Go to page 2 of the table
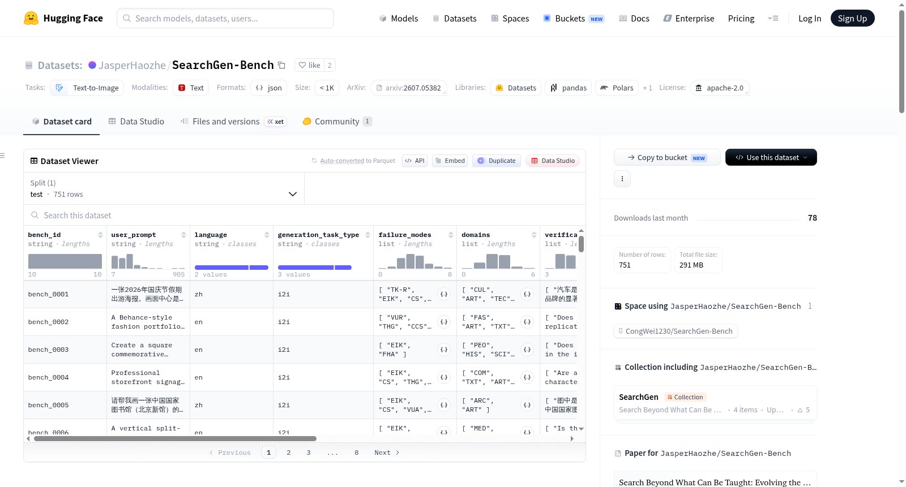 point(289,452)
